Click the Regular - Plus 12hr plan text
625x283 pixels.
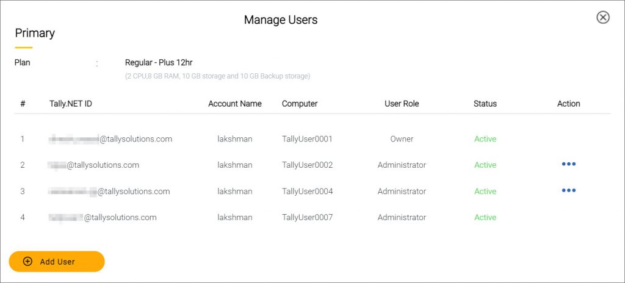point(159,63)
